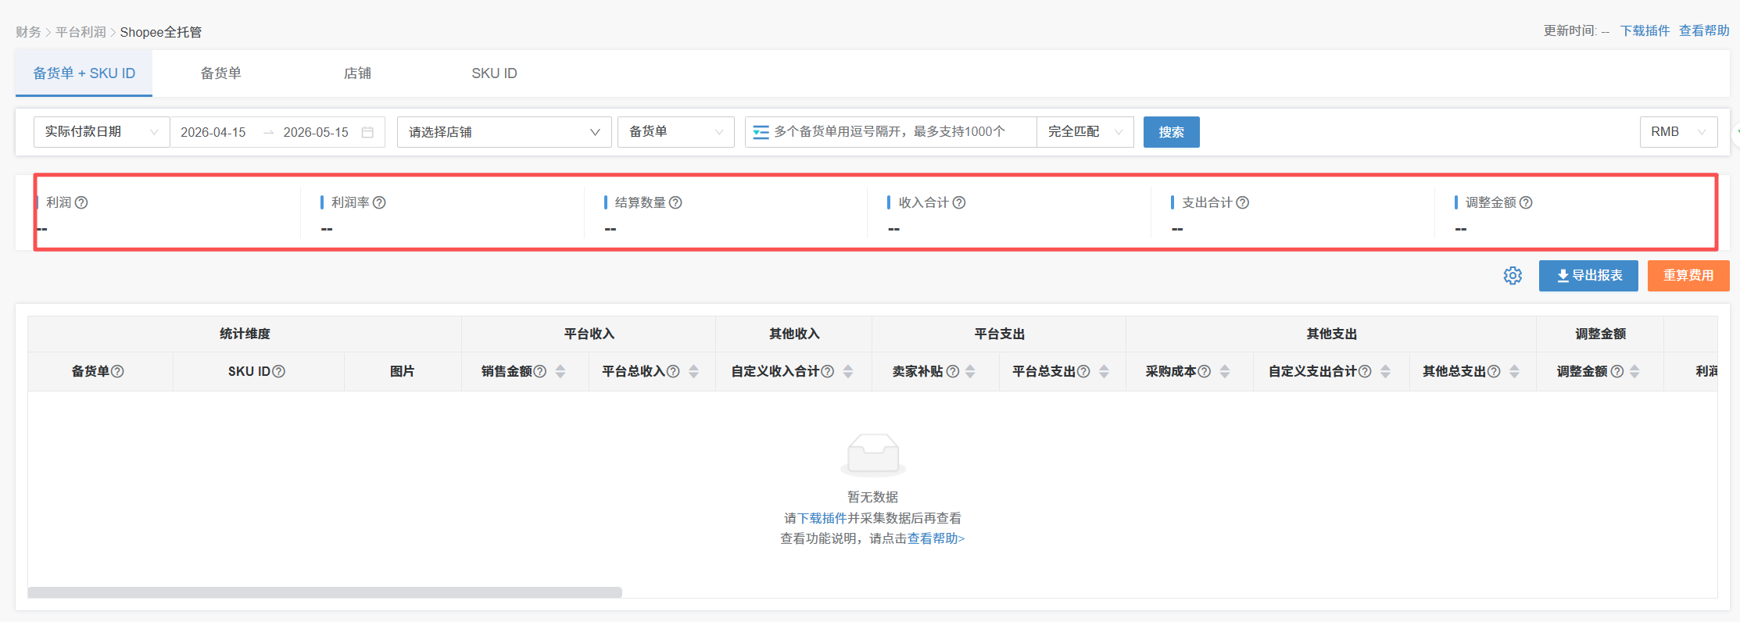Sort by 卖家补贴 column arrows
Viewport: 1740px width, 622px height.
[x=970, y=371]
